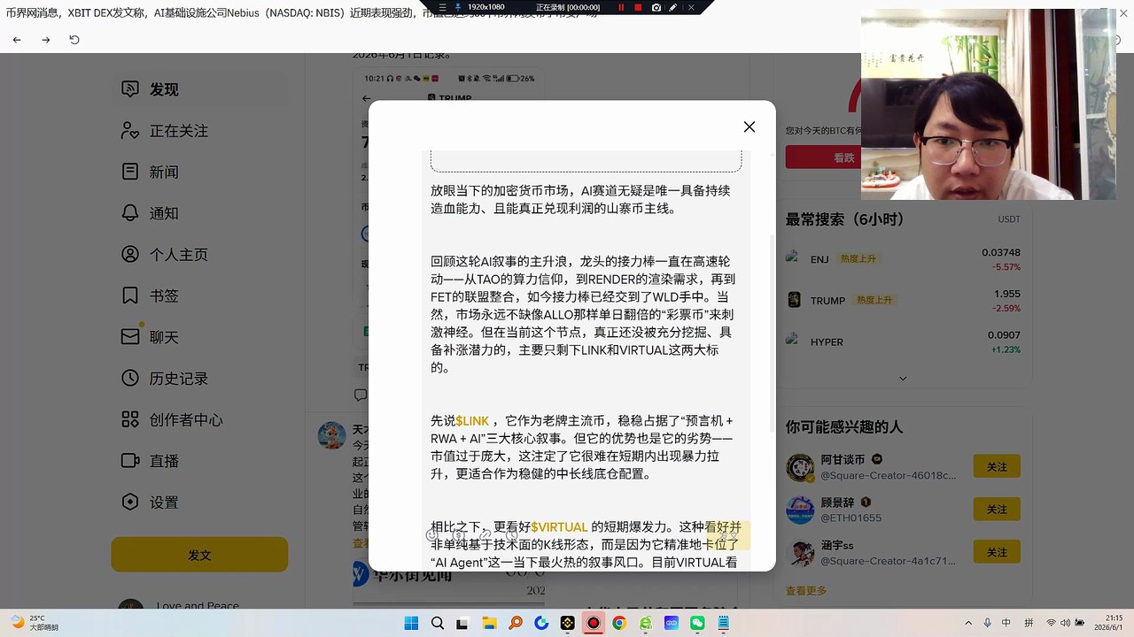Click the microphone tray icon
Viewport: 1134px width, 637px height.
pos(987,624)
